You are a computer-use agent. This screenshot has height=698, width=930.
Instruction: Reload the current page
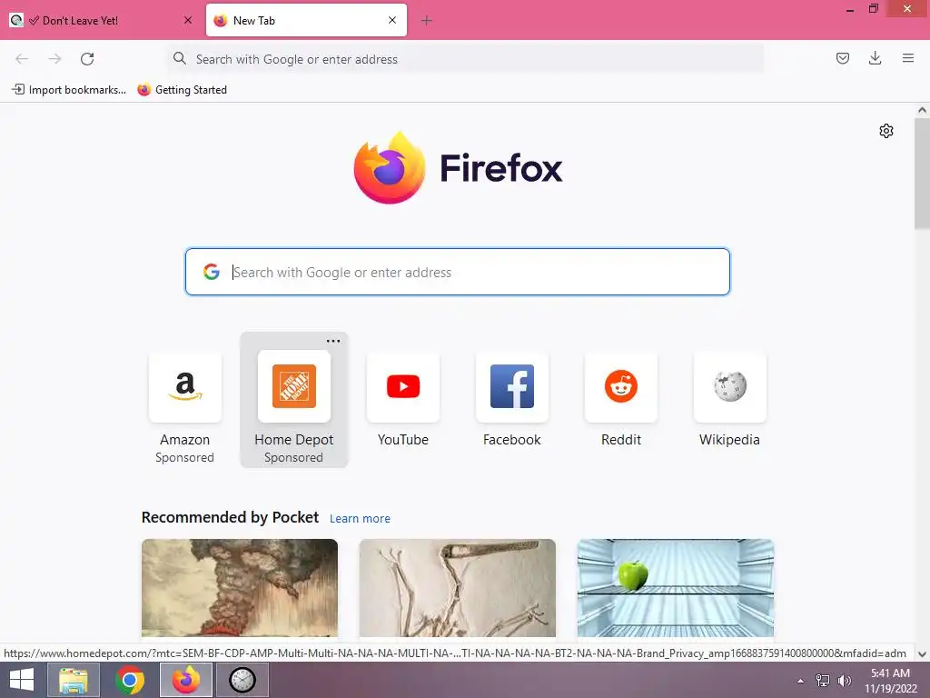coord(87,59)
